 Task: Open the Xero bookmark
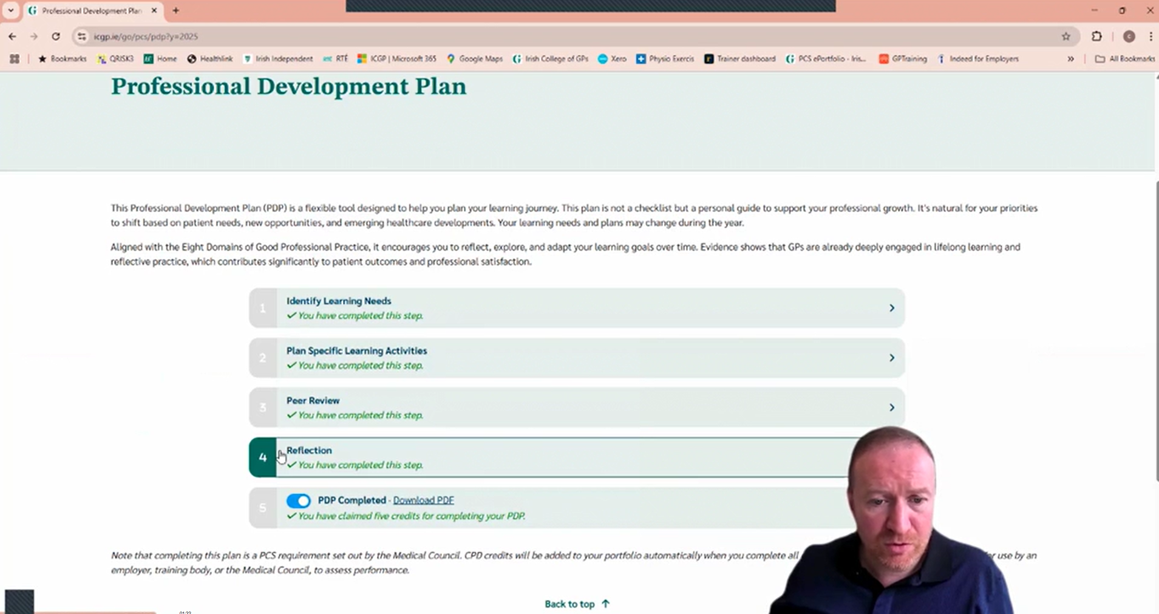click(x=611, y=58)
